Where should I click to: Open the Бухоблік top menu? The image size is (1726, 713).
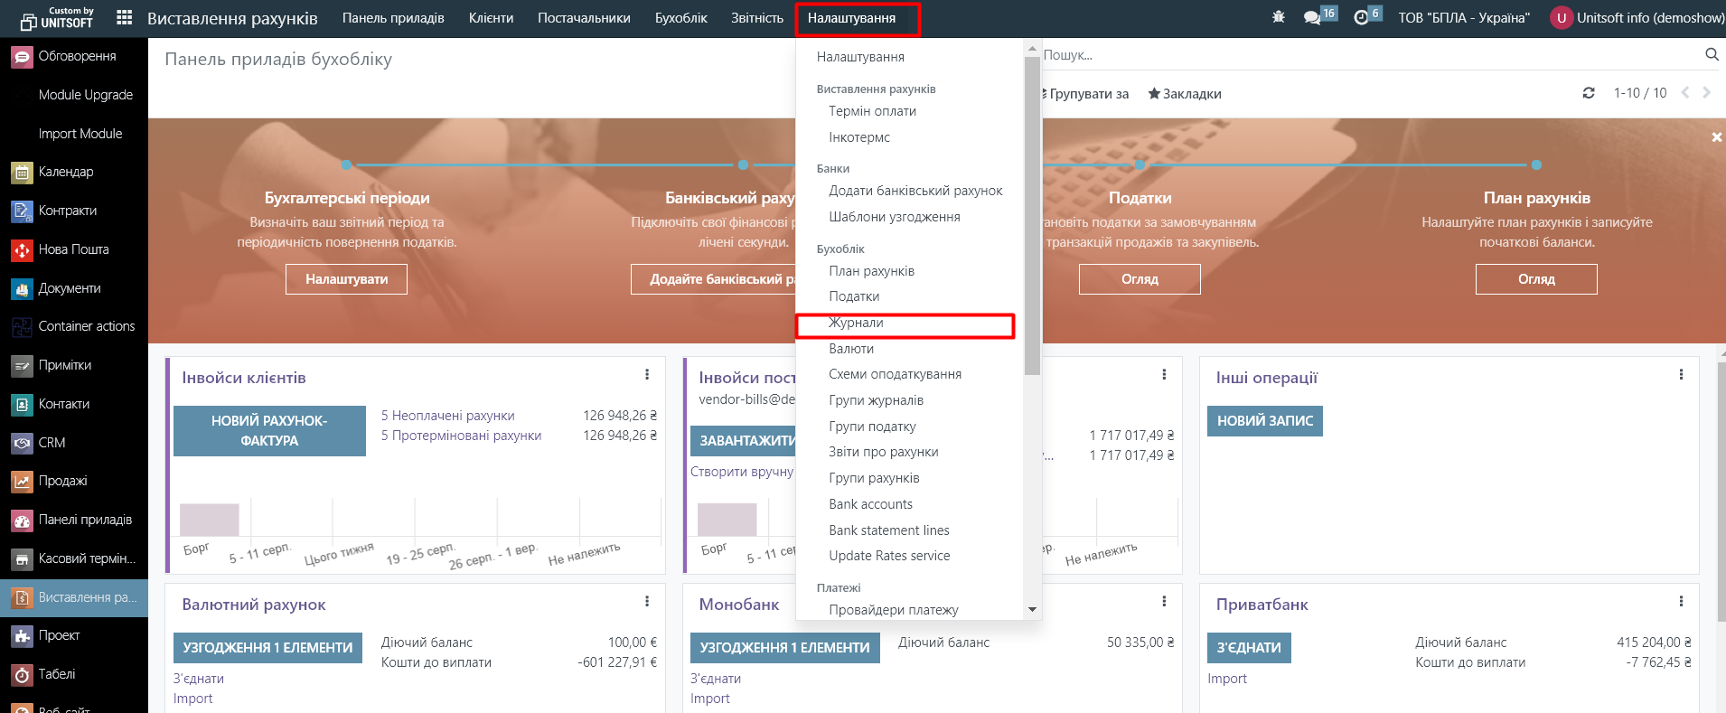pyautogui.click(x=680, y=18)
